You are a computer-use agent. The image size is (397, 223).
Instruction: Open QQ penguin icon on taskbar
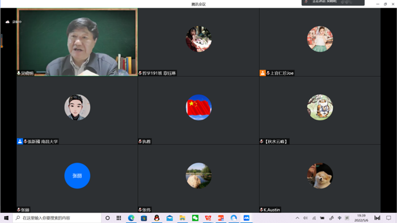click(157, 218)
